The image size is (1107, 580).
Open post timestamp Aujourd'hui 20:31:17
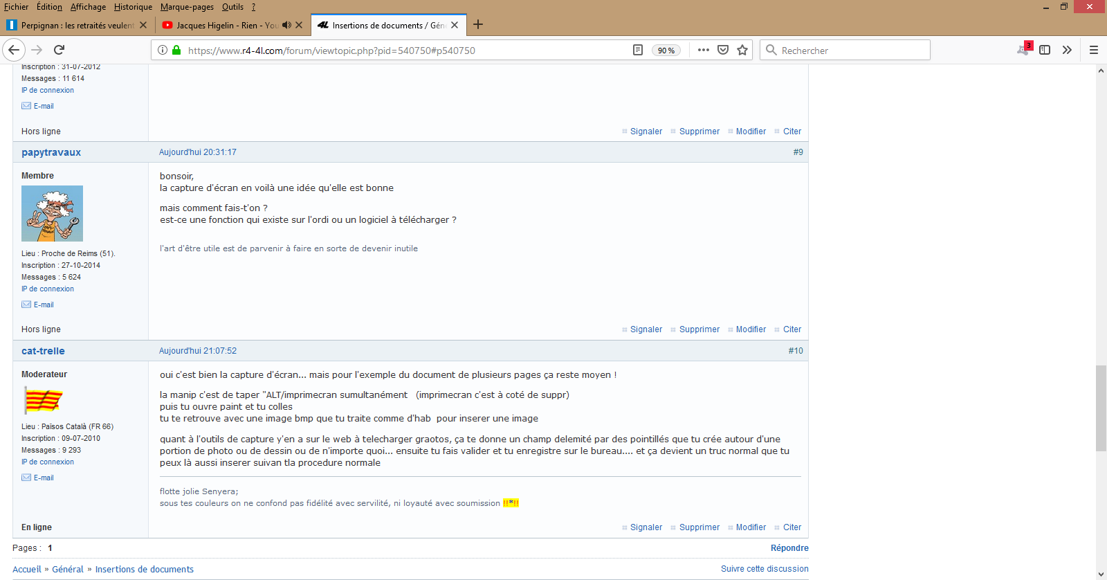point(198,152)
